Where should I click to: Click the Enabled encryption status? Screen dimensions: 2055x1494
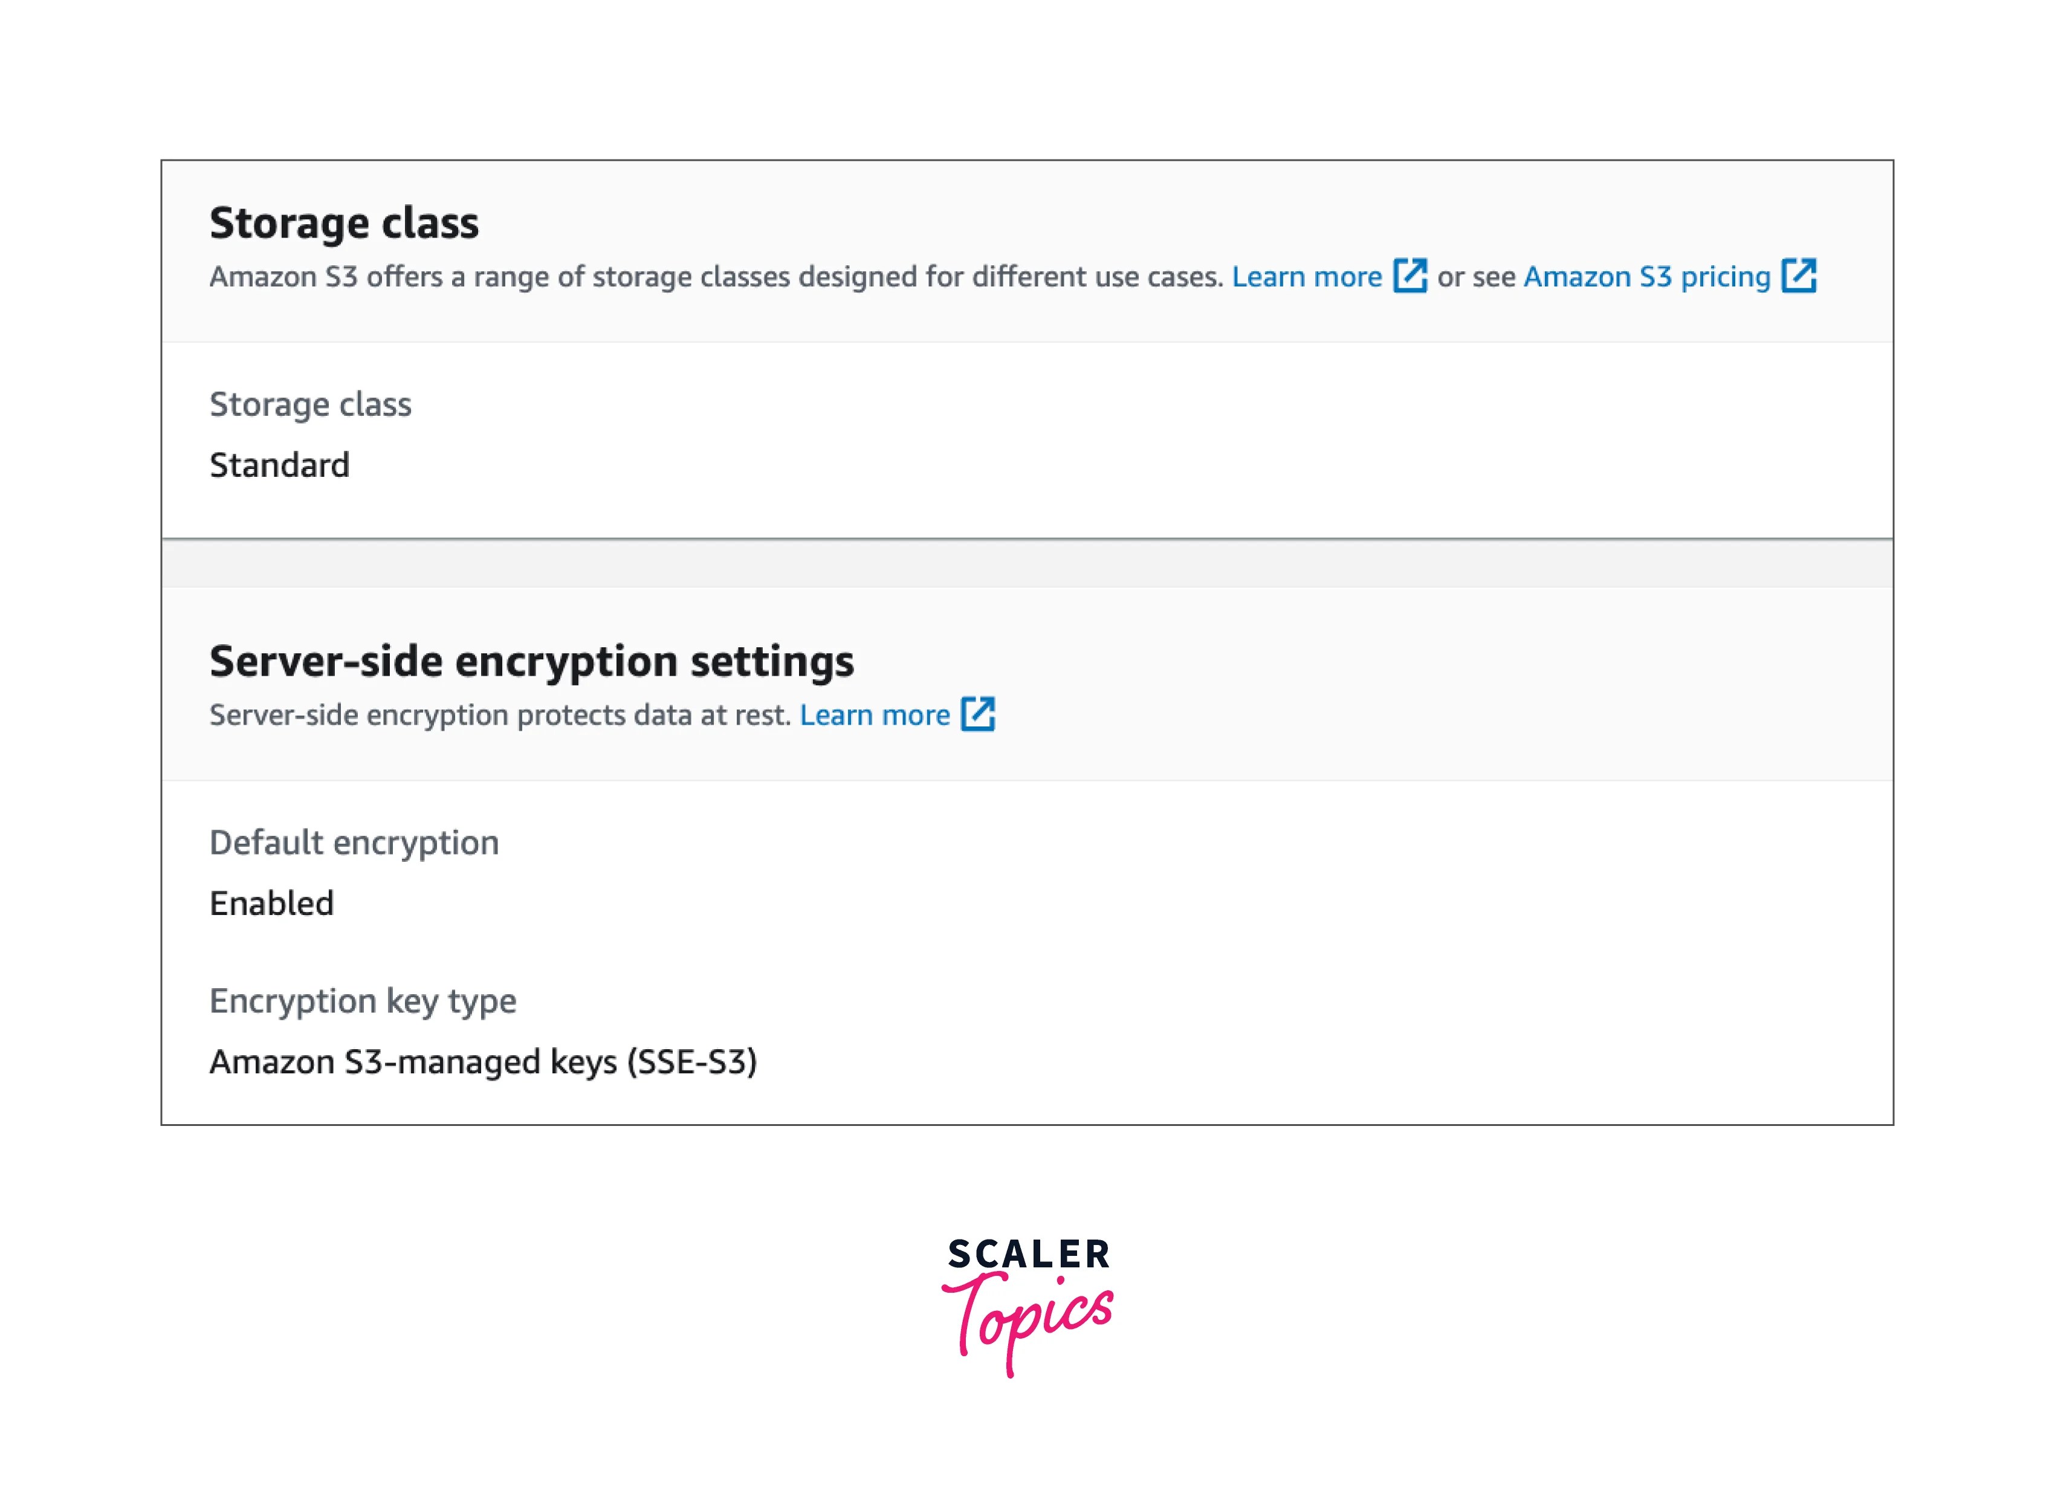coord(271,904)
